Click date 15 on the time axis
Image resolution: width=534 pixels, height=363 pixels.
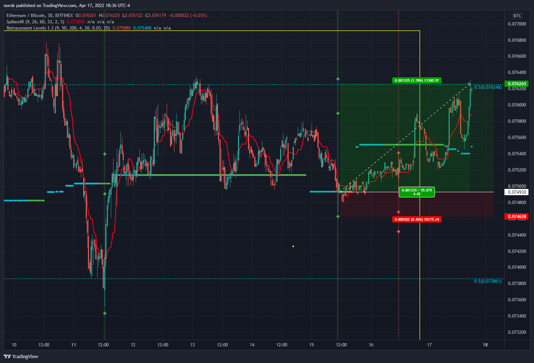pos(312,345)
